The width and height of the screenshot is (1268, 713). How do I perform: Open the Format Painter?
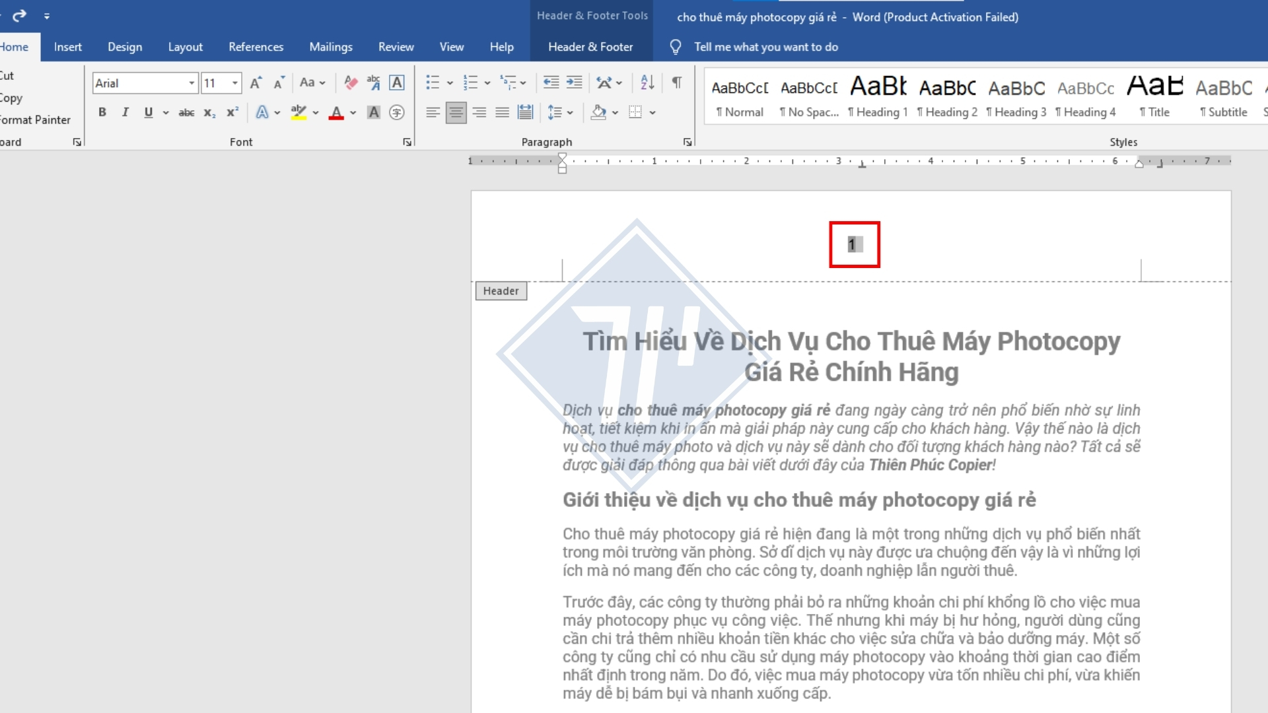pyautogui.click(x=34, y=119)
